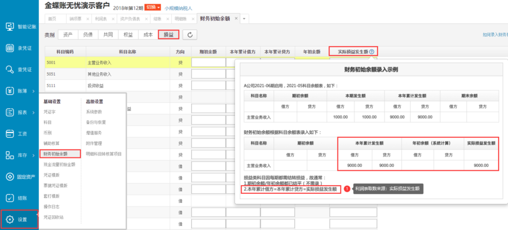This screenshot has height=230, width=508.
Task: Click 期初余额 field for 其他业务收入
Action: tap(209, 74)
